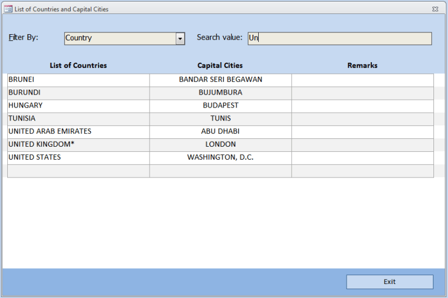Screen dimensions: 448x298
Task: Click the WASHINGTON, D.C. capital cell
Action: tap(221, 158)
